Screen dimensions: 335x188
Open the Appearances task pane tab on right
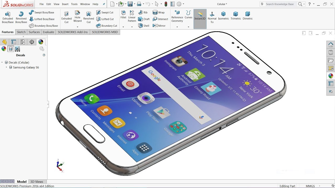(331, 76)
